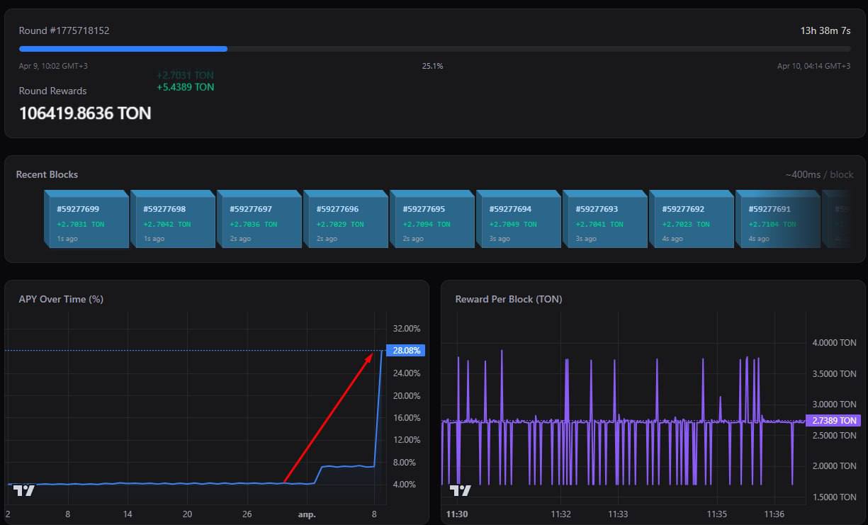Open block #59277692 tile

(691, 222)
